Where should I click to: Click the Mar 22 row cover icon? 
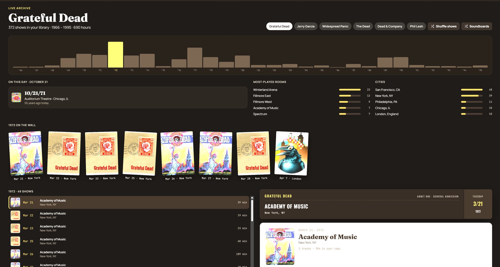(15, 215)
